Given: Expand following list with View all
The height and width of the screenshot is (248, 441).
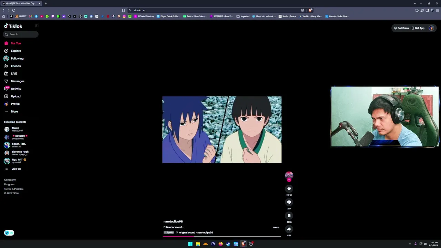Looking at the screenshot, I should click(13, 169).
